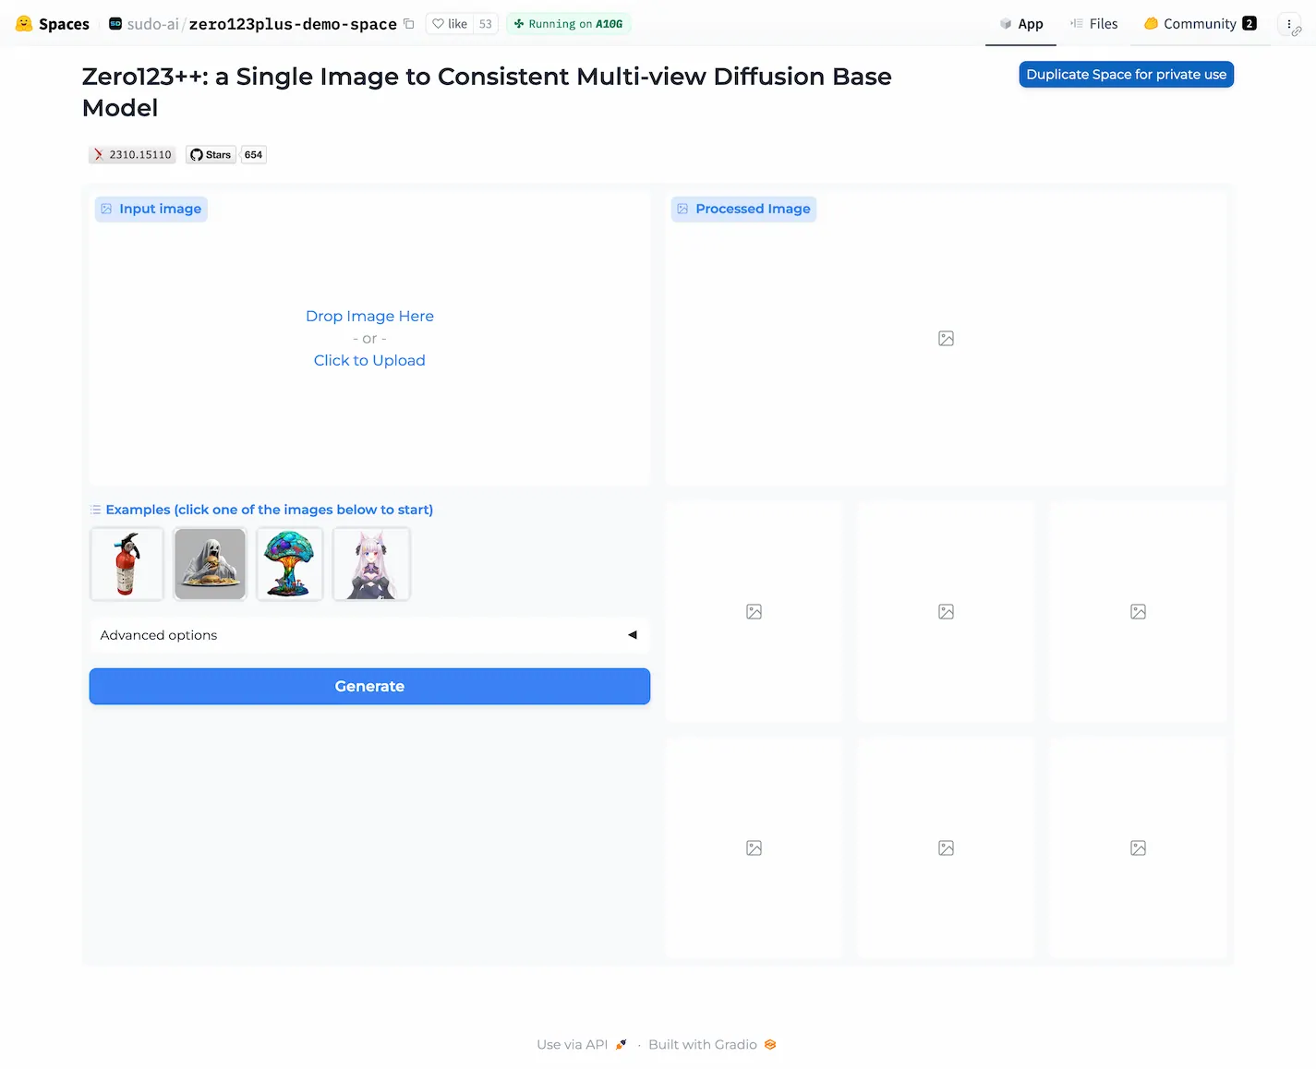Screen dimensions: 1316x1069
Task: Like this space with heart button
Action: (x=450, y=24)
